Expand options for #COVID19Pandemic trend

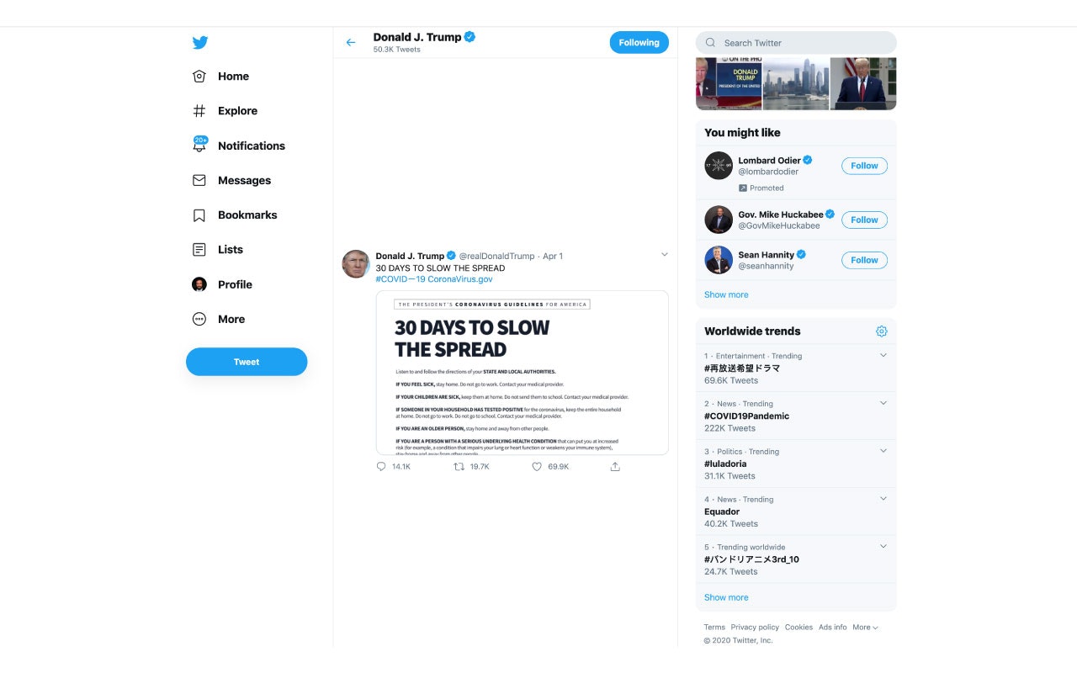tap(883, 403)
